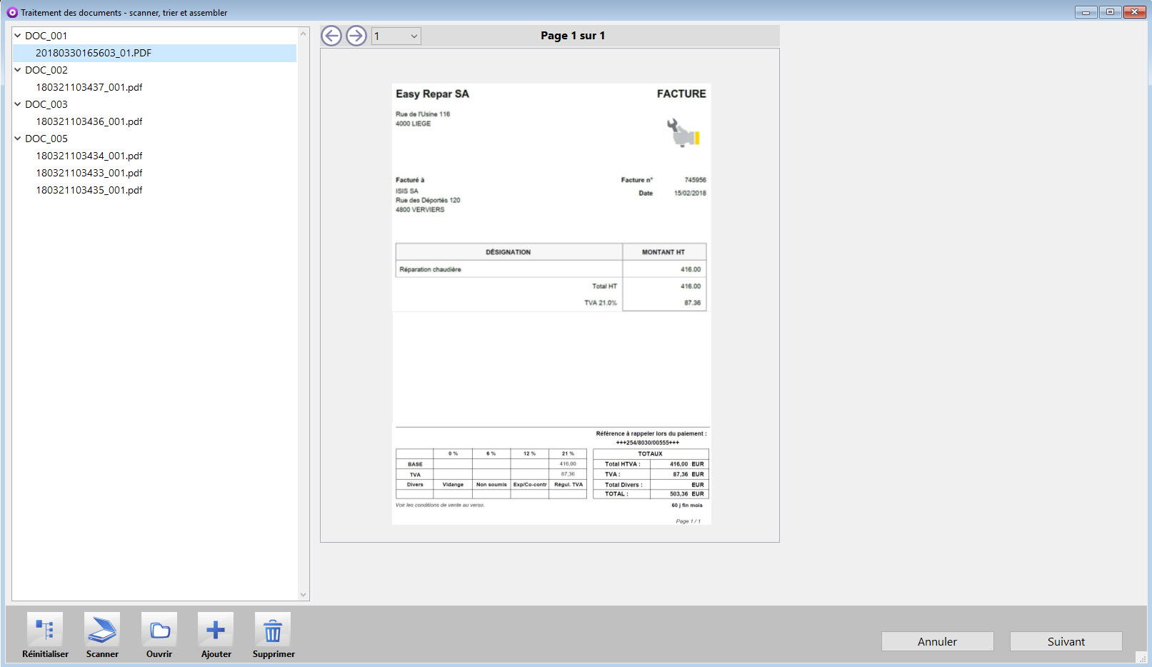The height and width of the screenshot is (667, 1152).
Task: Collapse the DOC_002 tree node
Action: pos(18,69)
